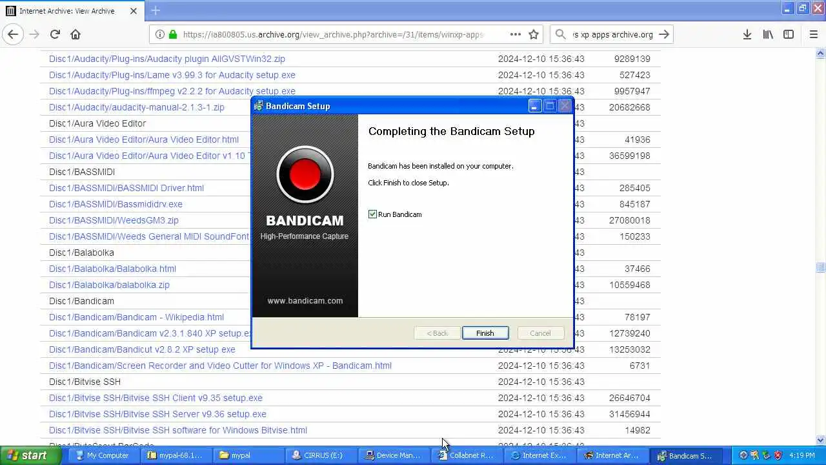Open Bandicam - Wikipedia.html link
The height and width of the screenshot is (465, 826).
(136, 317)
